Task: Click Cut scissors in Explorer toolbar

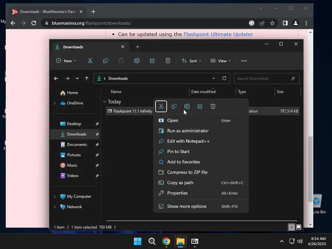Action: click(x=90, y=61)
